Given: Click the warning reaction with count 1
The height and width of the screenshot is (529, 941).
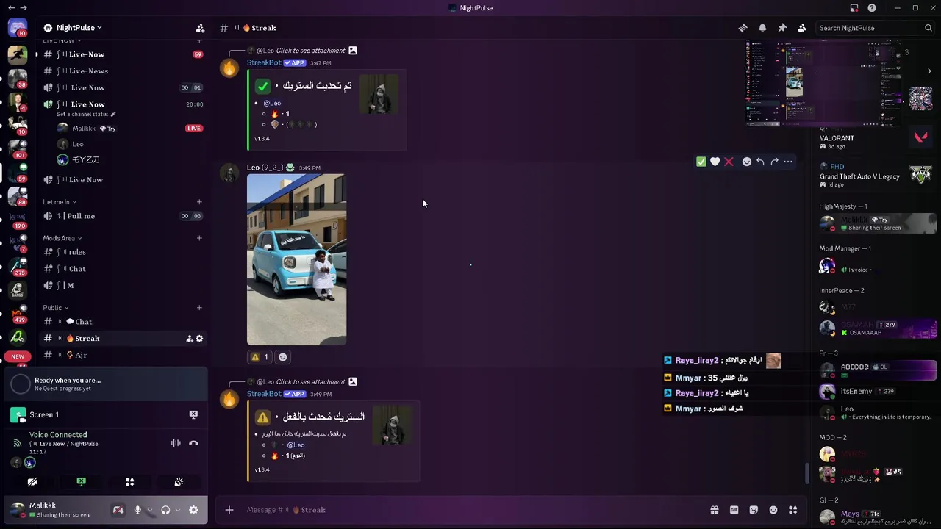Looking at the screenshot, I should 260,357.
